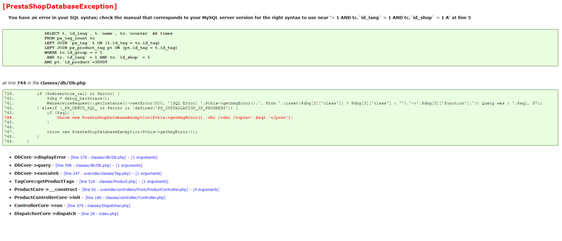Click 'ProductControllerCore->init' trace entry

(x=47, y=198)
